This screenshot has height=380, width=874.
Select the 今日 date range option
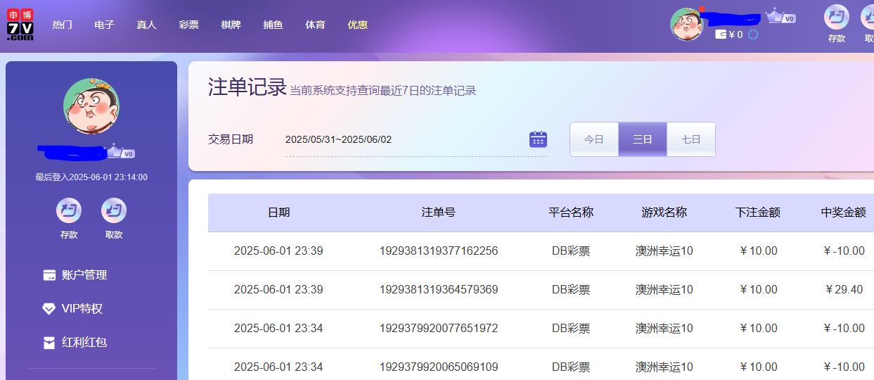coord(594,139)
